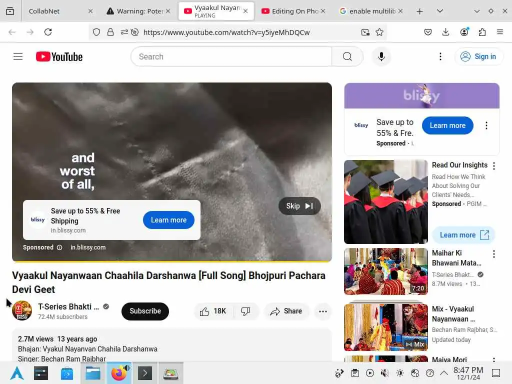Toggle picture-in-picture from address bar

365,32
